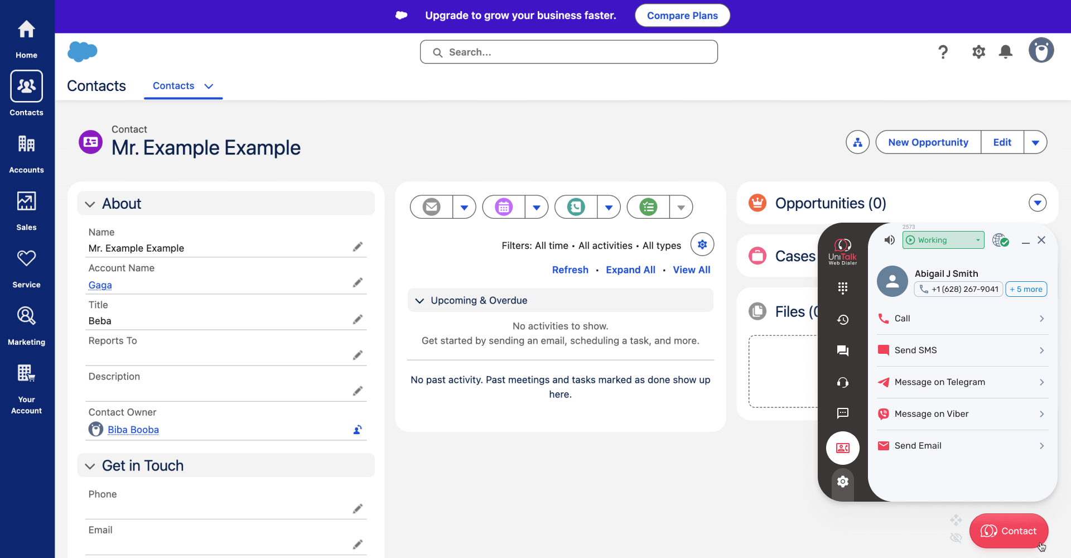
Task: Open the Service sidebar section
Action: [26, 268]
